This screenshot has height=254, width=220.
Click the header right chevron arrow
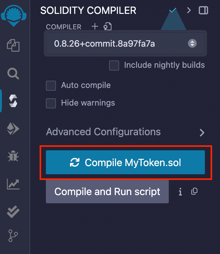[x=189, y=10]
